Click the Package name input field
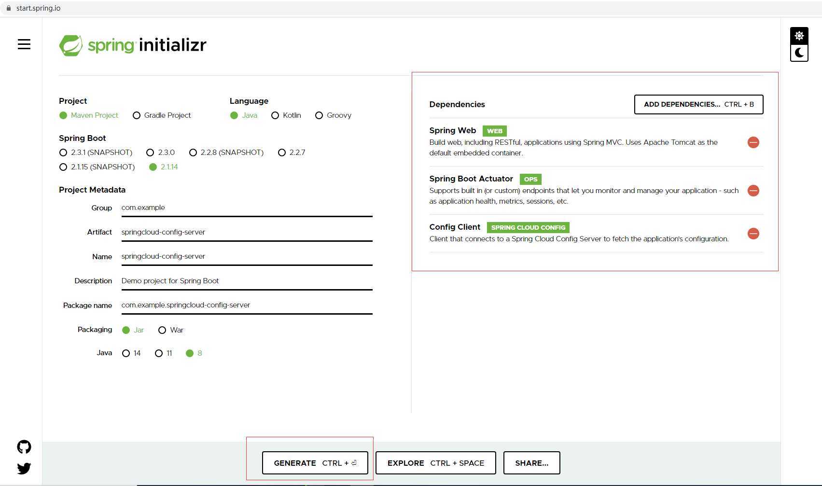Screen dimensions: 822x486 247,305
